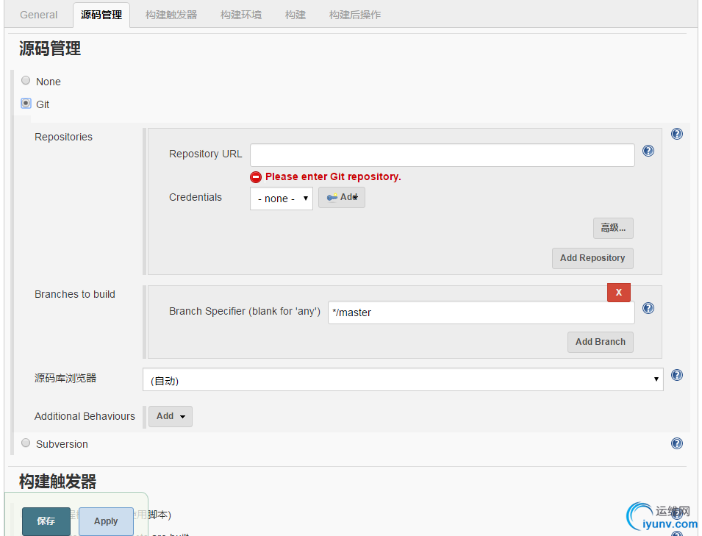This screenshot has width=702, height=536.
Task: Open help for the Repositories section
Action: click(x=676, y=134)
